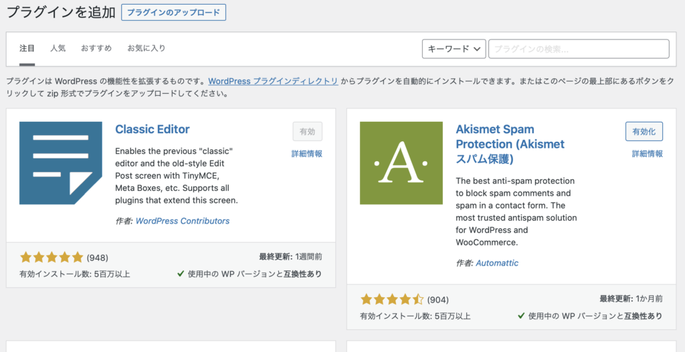Switch to the お気に入り tab
This screenshot has width=685, height=352.
pyautogui.click(x=146, y=49)
